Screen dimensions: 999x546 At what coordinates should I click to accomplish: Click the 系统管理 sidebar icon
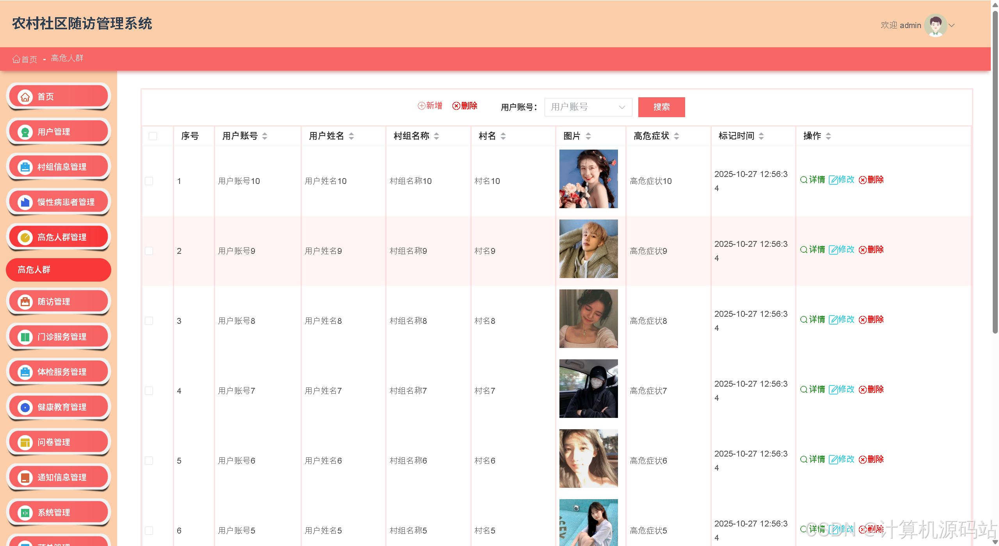25,513
